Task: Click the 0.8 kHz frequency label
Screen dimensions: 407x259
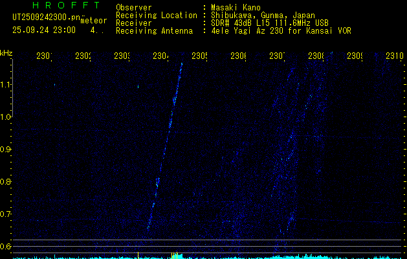Action: 5,181
